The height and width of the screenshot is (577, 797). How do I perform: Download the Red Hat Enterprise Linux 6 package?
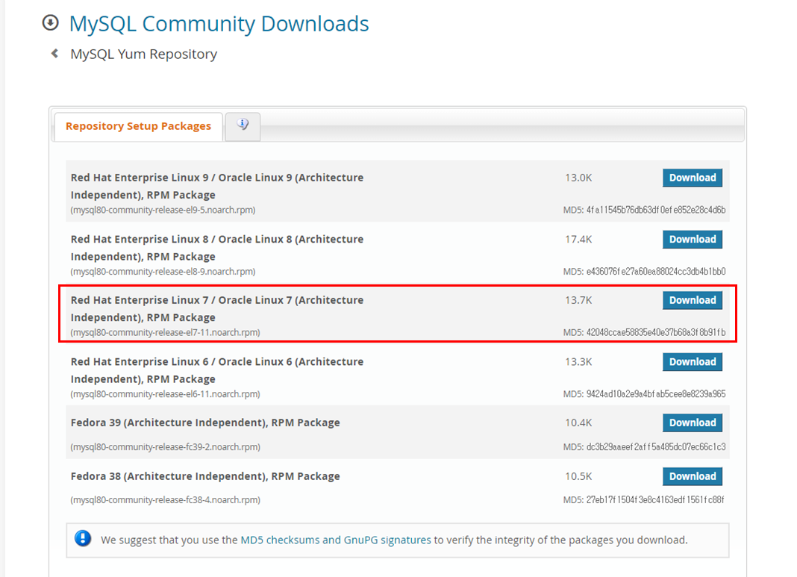[x=693, y=362]
